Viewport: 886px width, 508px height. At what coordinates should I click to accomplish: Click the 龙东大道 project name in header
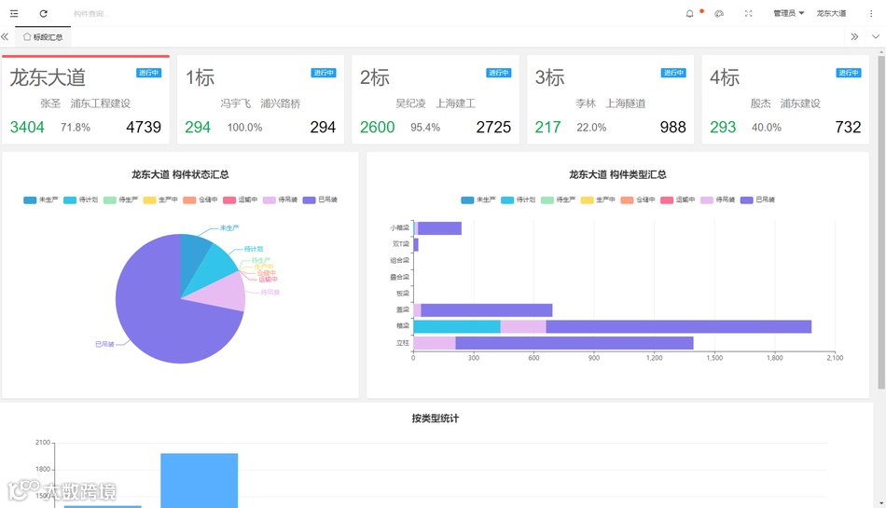pos(831,14)
